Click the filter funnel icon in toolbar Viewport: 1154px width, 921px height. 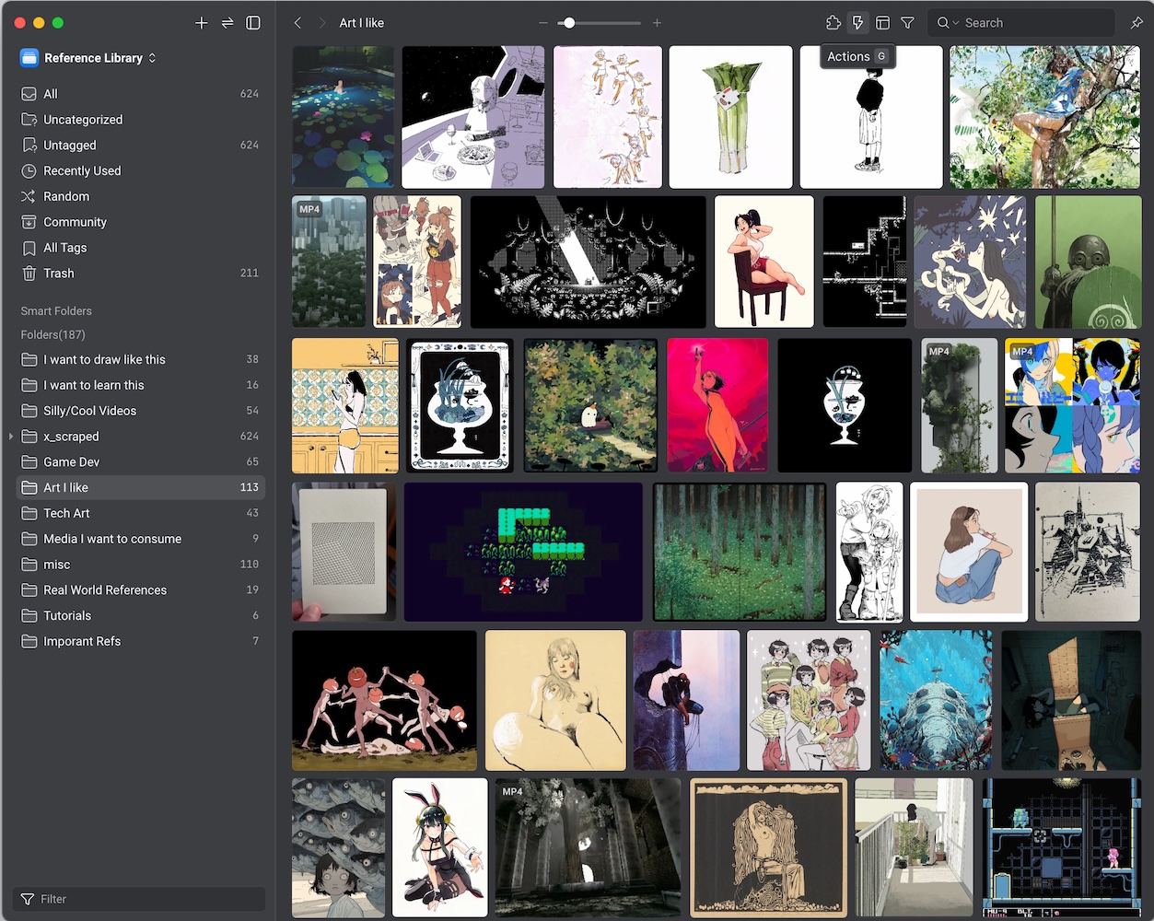point(907,22)
